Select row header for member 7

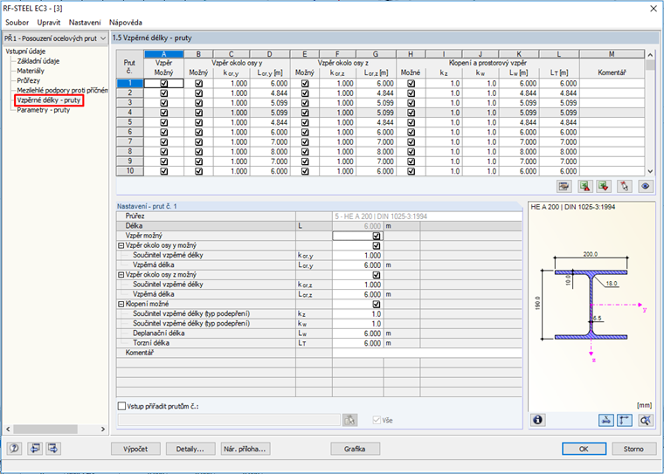tap(130, 141)
